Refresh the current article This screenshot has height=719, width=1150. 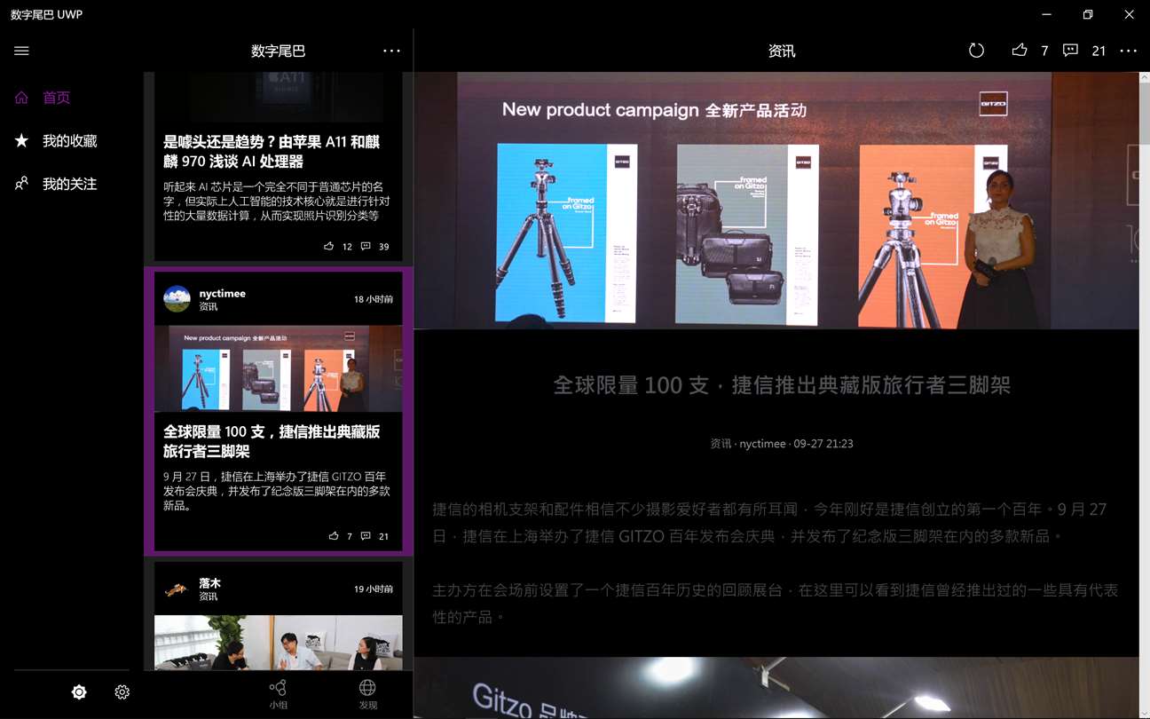pos(976,51)
